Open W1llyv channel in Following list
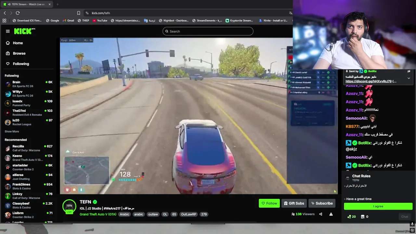The width and height of the screenshot is (416, 234). (x=29, y=94)
